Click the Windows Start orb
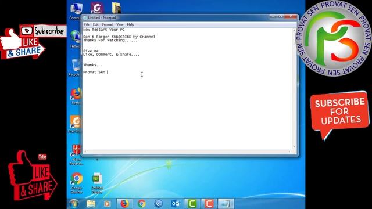 point(74,204)
